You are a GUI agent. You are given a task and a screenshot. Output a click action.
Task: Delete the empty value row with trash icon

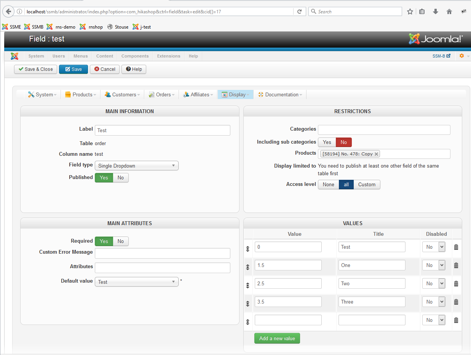tap(456, 320)
